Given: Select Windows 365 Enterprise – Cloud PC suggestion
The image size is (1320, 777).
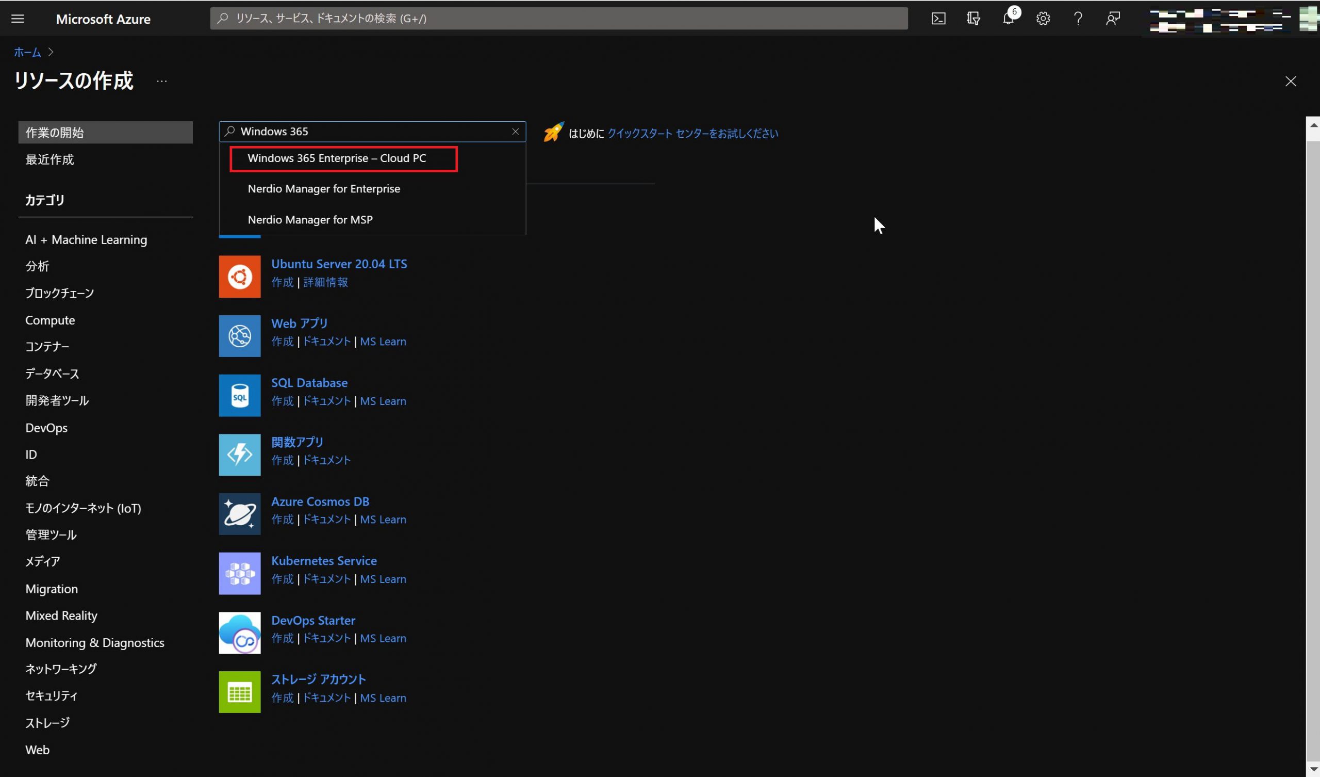Looking at the screenshot, I should click(x=337, y=158).
